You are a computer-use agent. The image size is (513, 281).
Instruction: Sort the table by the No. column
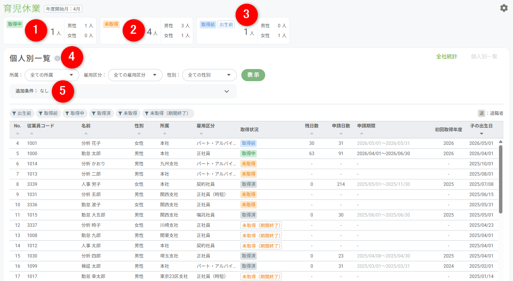(x=17, y=133)
